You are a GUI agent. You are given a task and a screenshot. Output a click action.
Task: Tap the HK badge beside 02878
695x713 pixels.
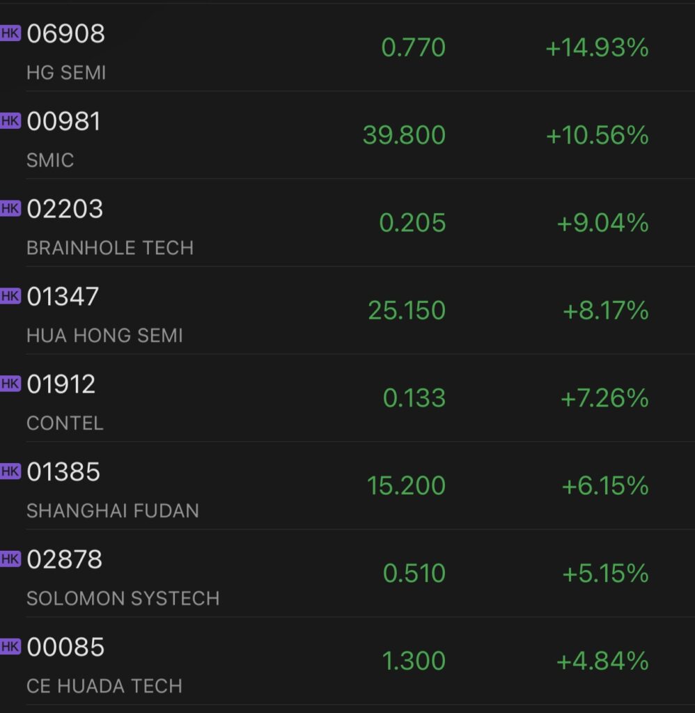pyautogui.click(x=10, y=559)
